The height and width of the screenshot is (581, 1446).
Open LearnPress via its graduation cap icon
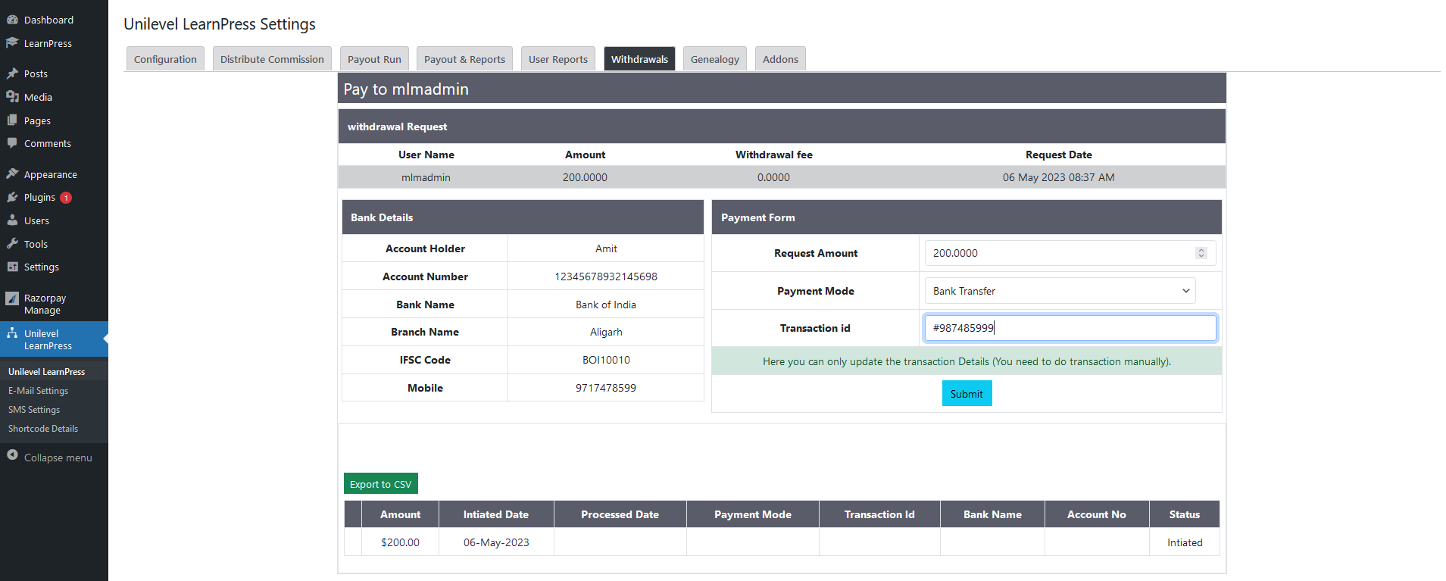(12, 43)
